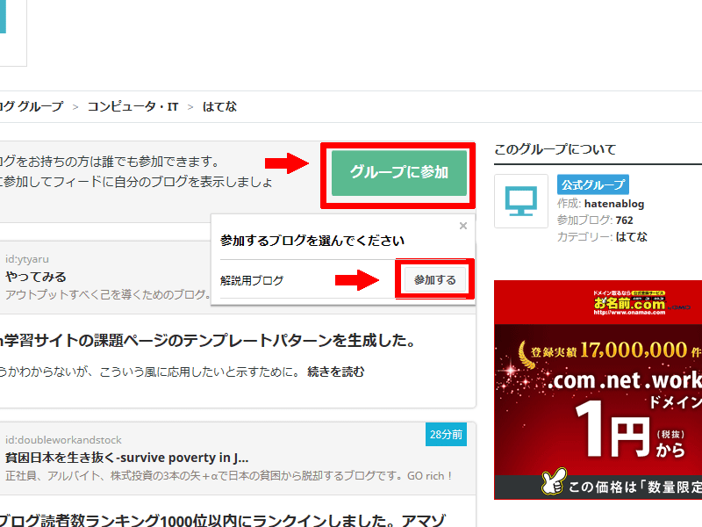
Task: Click 参加する for 解説用ブログ
Action: pos(434,280)
